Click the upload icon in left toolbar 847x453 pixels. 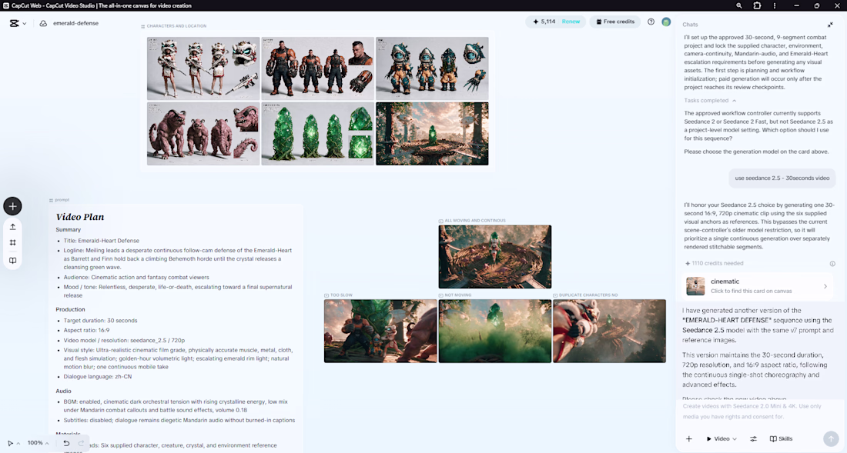coord(12,227)
